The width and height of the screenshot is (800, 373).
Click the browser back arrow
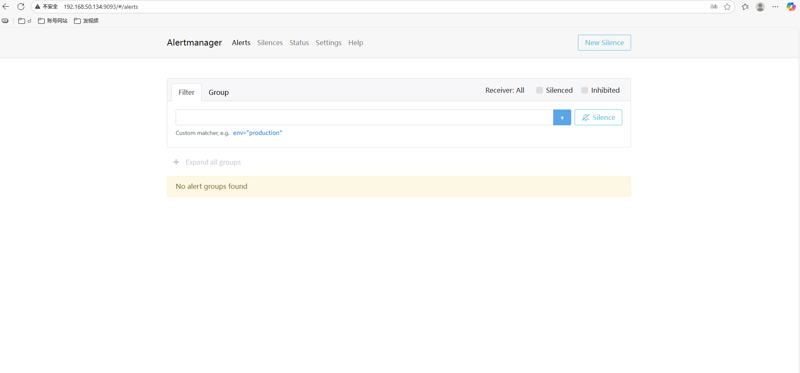6,7
